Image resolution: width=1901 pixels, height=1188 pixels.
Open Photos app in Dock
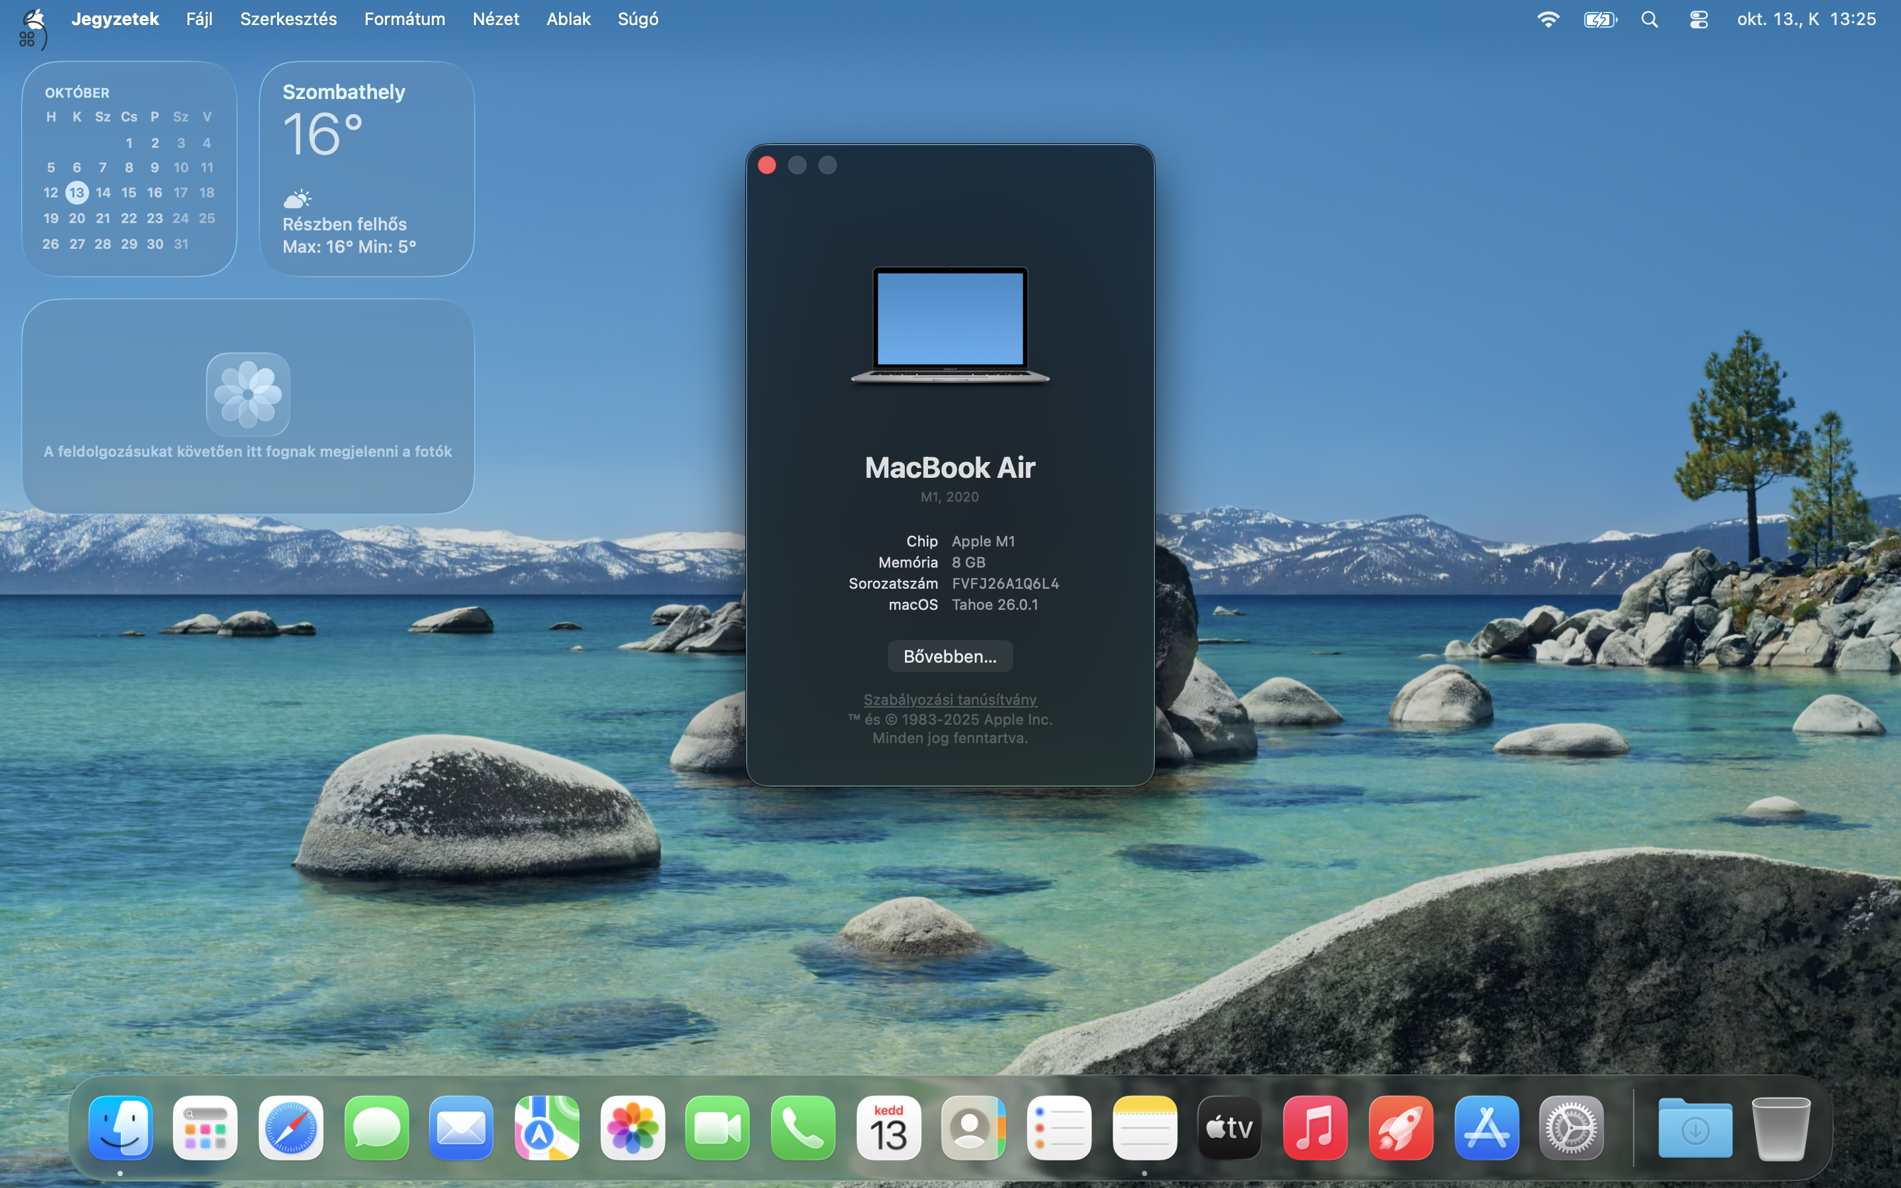click(x=632, y=1127)
